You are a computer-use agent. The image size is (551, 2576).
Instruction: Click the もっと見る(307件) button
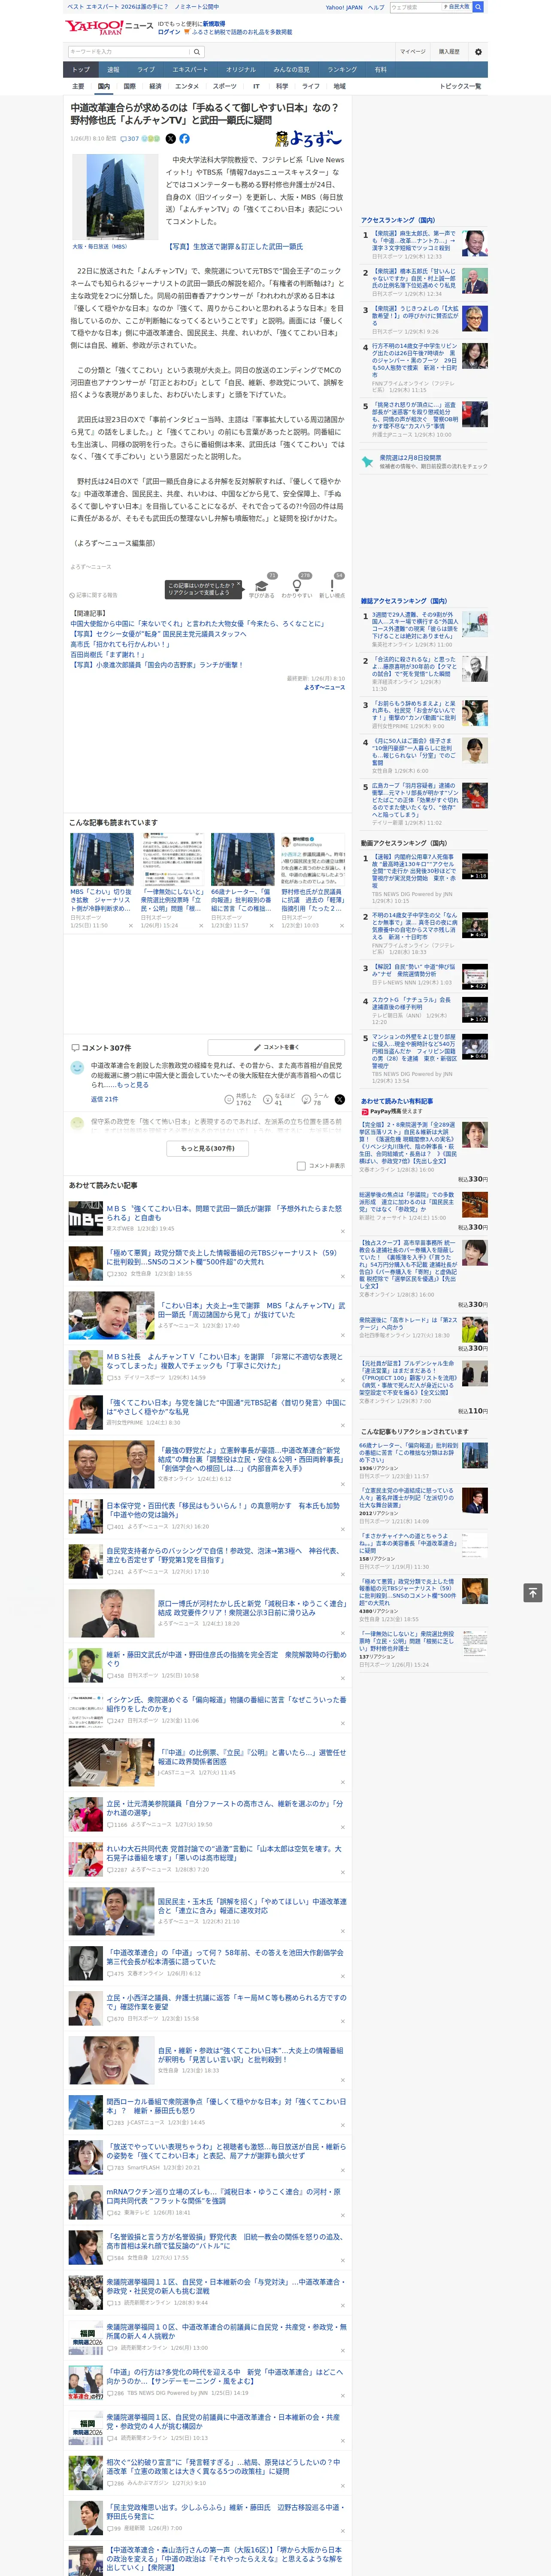(x=208, y=1148)
